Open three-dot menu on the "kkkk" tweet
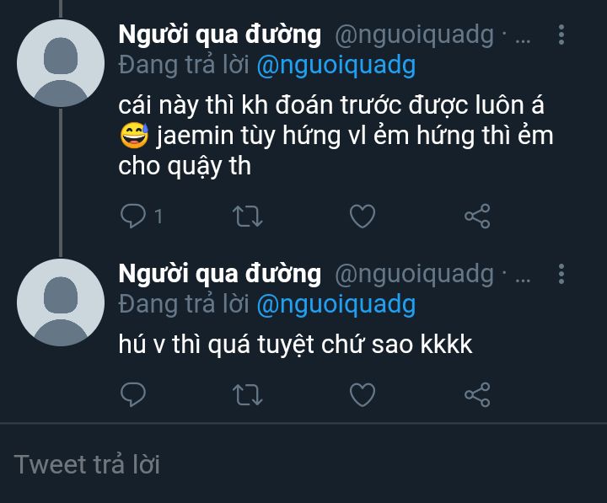 [x=562, y=274]
